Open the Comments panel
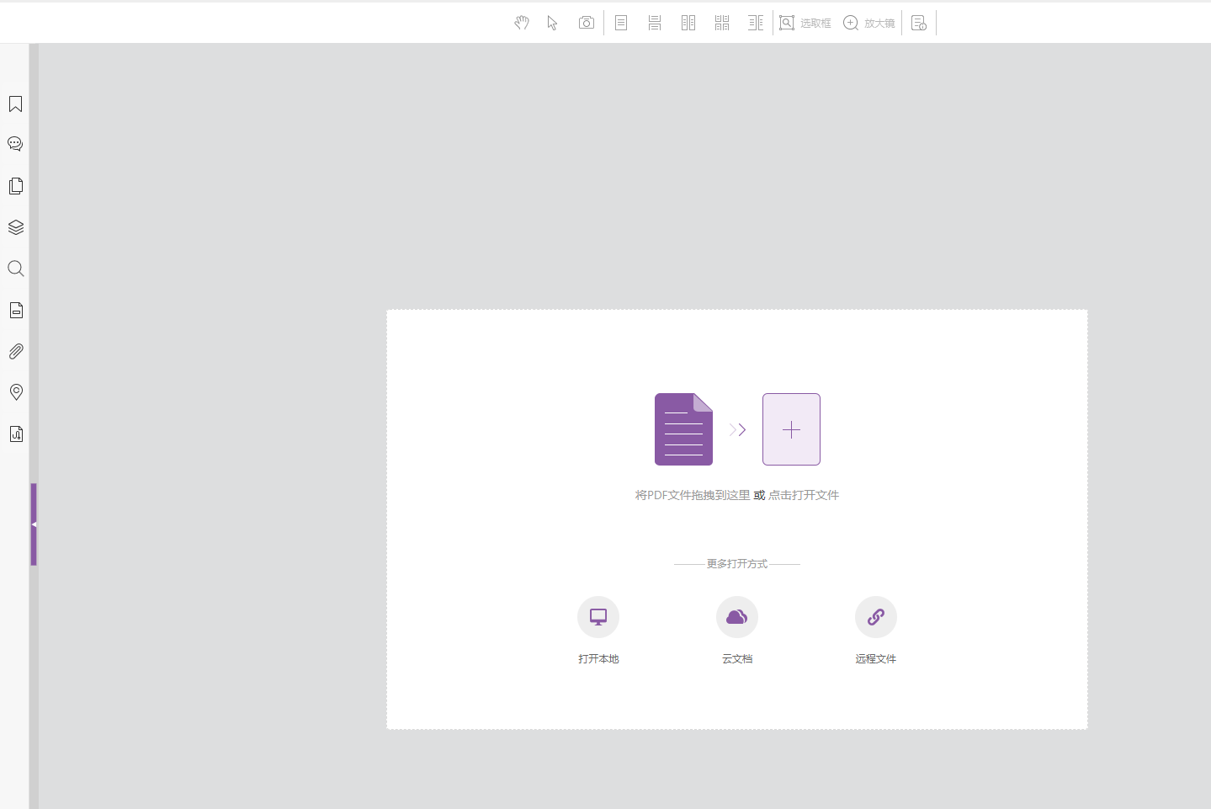 click(15, 144)
